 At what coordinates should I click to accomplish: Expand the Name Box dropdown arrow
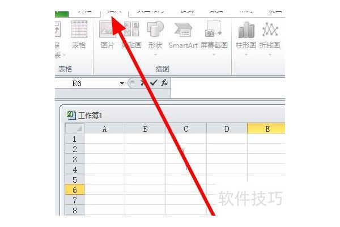[x=122, y=83]
